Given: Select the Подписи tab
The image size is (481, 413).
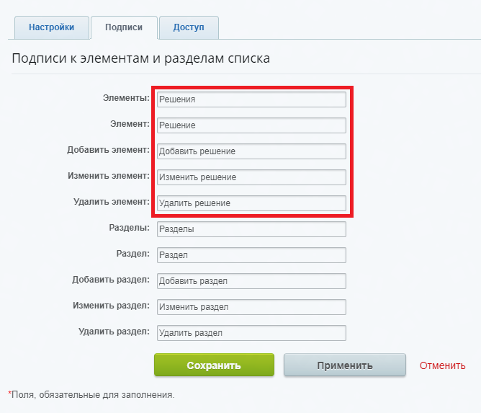Looking at the screenshot, I should tap(124, 27).
